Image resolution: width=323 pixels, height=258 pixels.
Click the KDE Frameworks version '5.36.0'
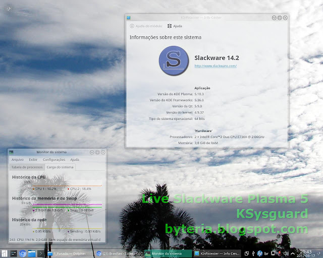pyautogui.click(x=199, y=100)
